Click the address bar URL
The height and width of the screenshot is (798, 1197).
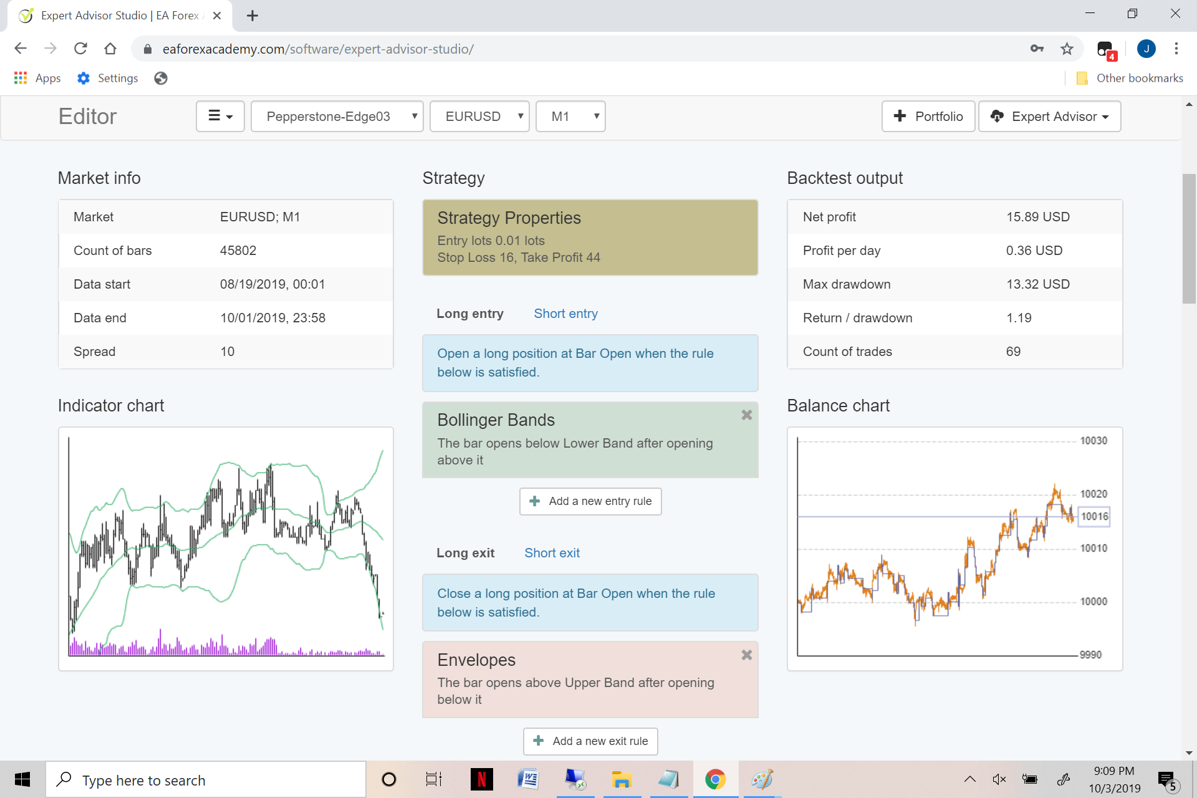pos(318,49)
